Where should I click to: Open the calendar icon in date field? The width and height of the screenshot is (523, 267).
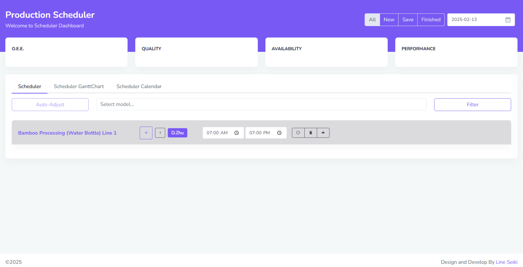(x=508, y=20)
